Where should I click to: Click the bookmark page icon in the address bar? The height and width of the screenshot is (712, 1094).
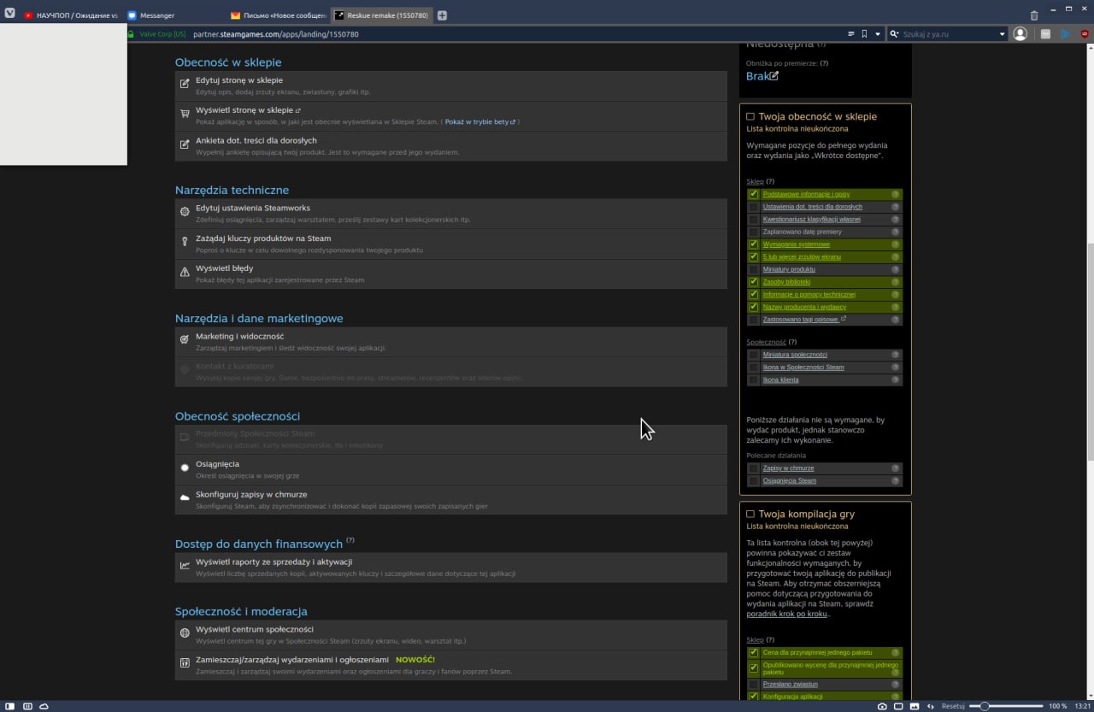[x=865, y=34]
